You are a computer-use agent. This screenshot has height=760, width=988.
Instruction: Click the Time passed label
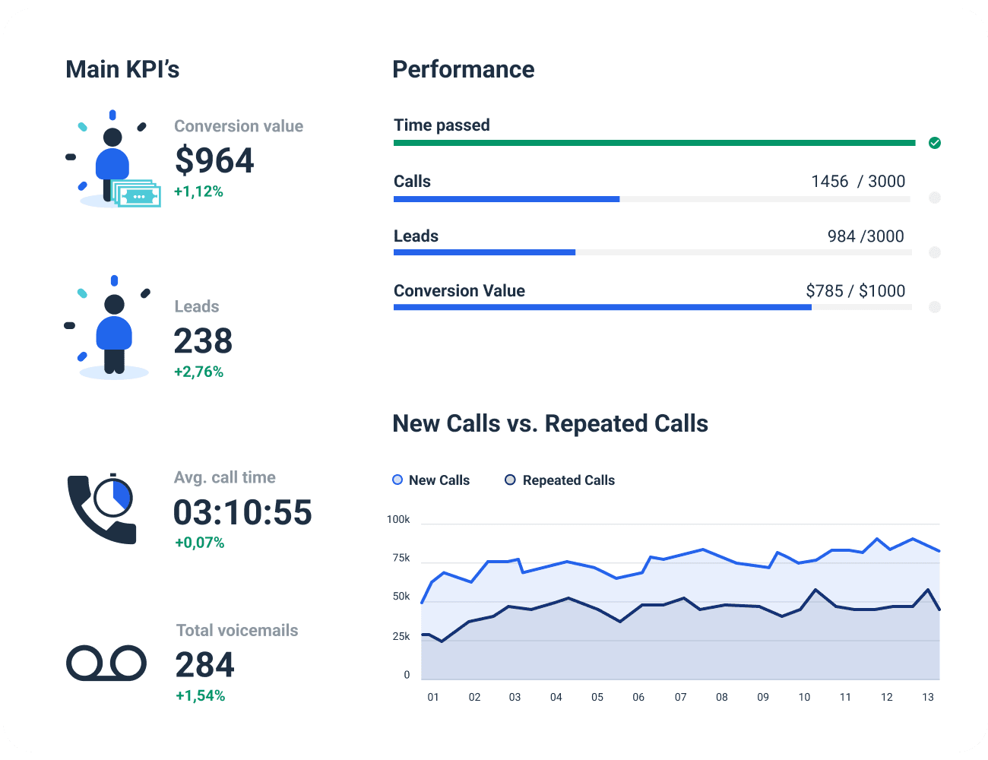coord(442,125)
